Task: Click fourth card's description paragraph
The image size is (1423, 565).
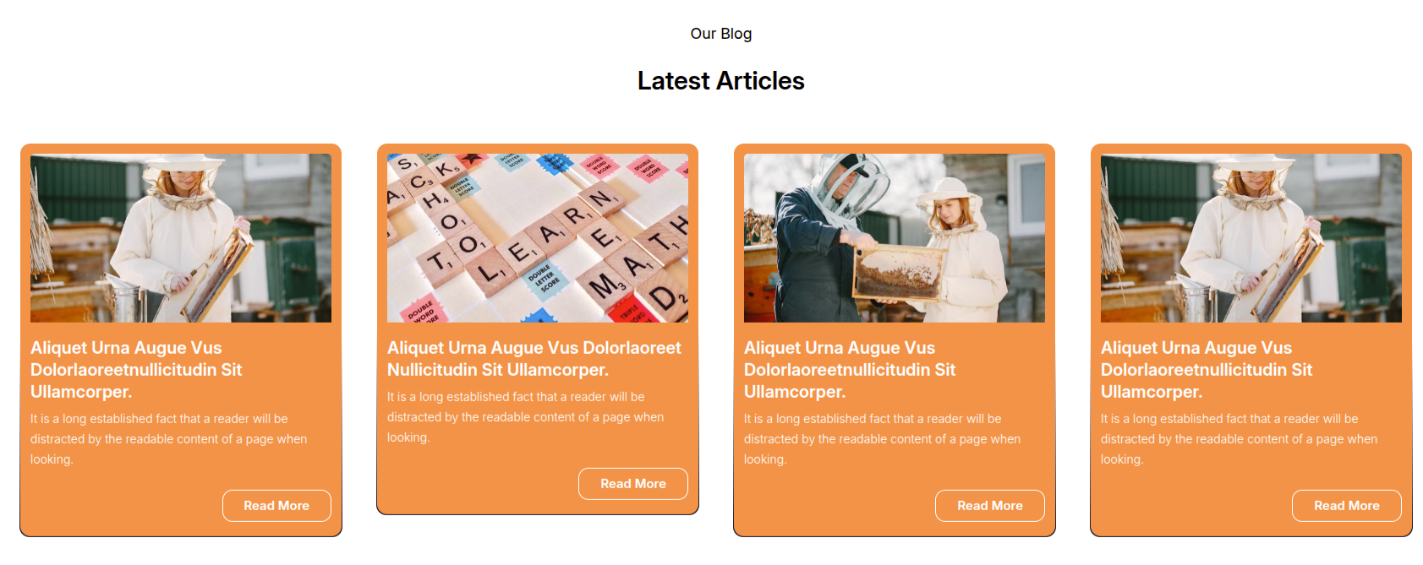Action: point(1240,439)
